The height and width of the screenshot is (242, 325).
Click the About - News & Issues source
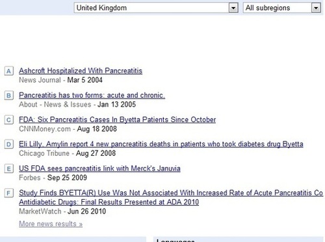55,104
